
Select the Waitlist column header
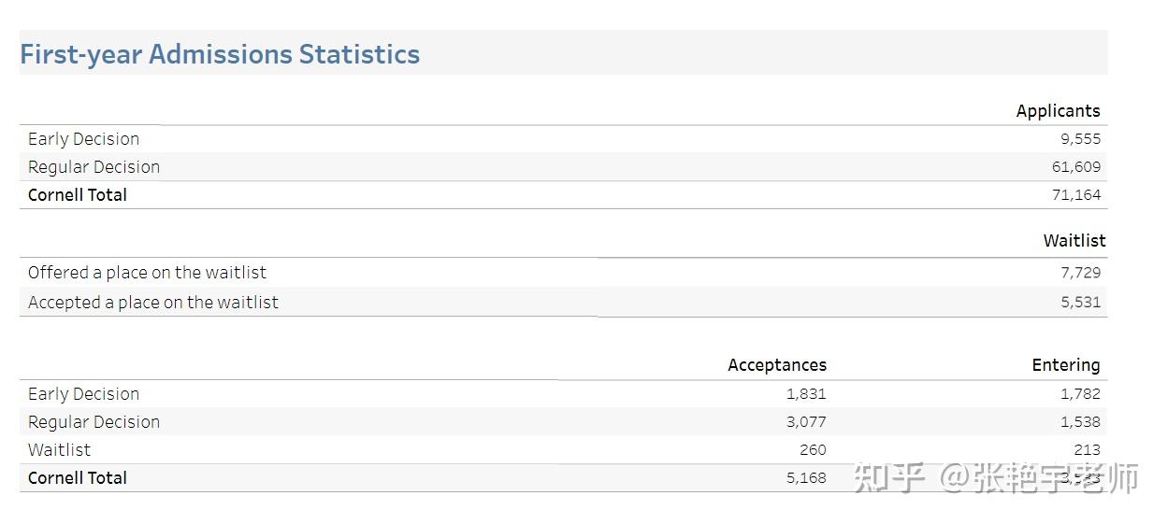[1074, 240]
